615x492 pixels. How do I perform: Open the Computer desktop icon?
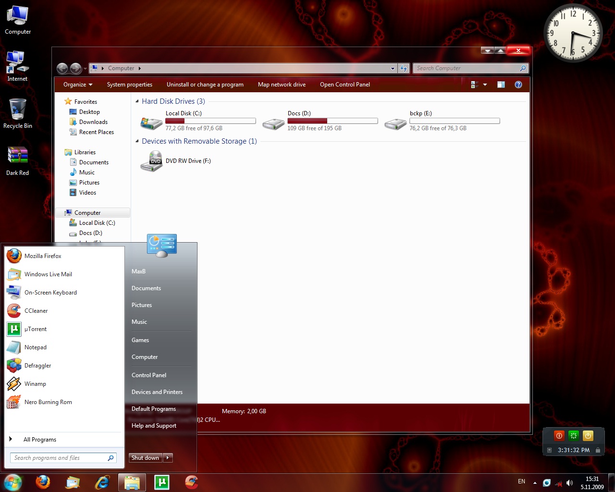[x=18, y=20]
